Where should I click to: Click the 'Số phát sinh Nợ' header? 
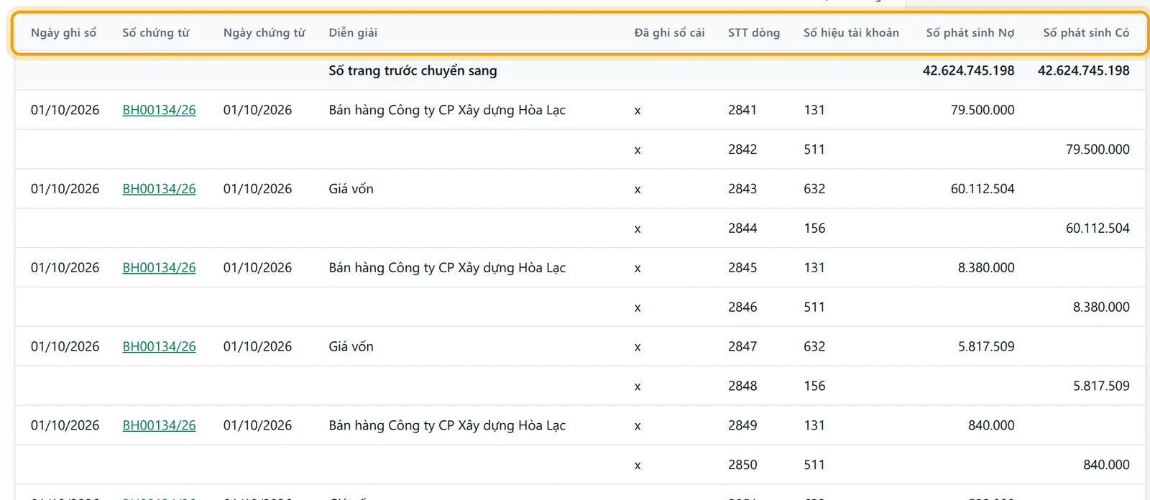click(970, 33)
